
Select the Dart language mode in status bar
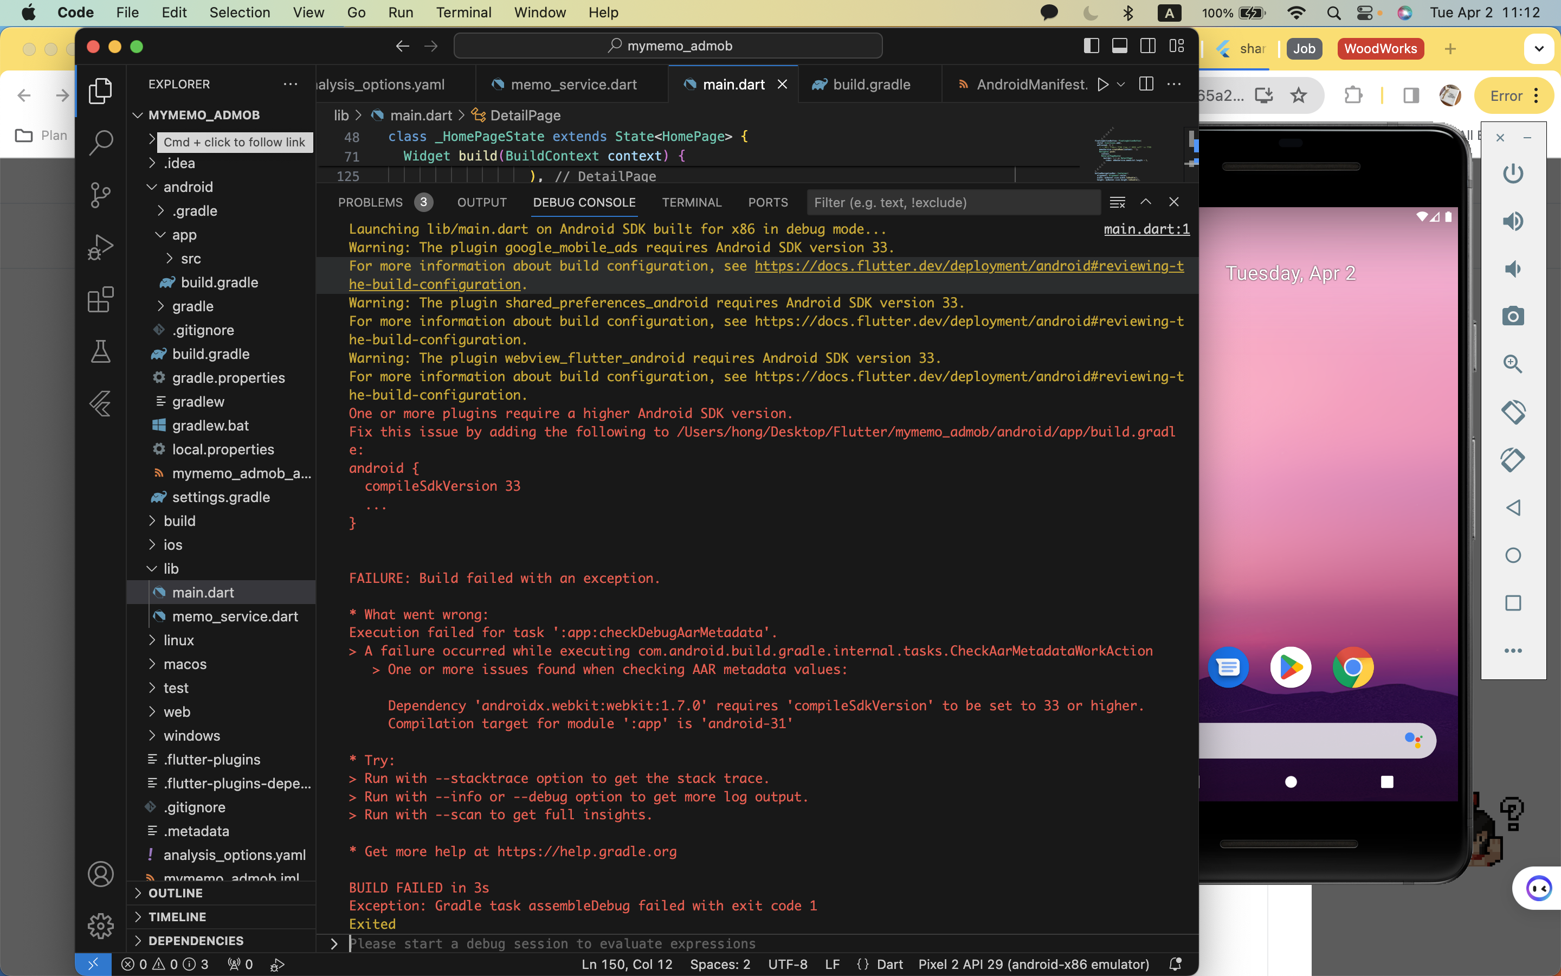[889, 965]
